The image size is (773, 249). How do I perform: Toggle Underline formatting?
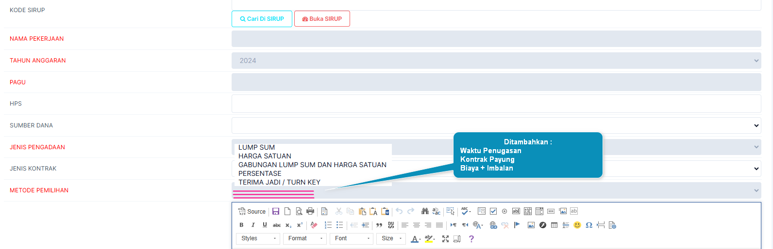pyautogui.click(x=265, y=225)
